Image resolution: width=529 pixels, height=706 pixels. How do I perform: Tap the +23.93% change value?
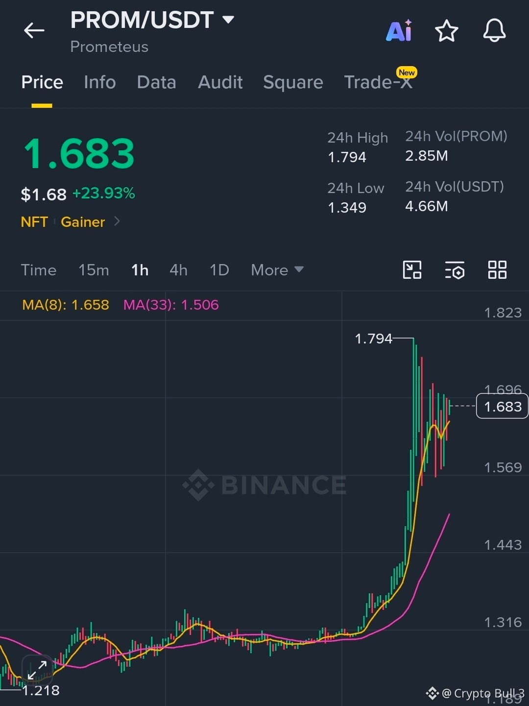(x=103, y=193)
